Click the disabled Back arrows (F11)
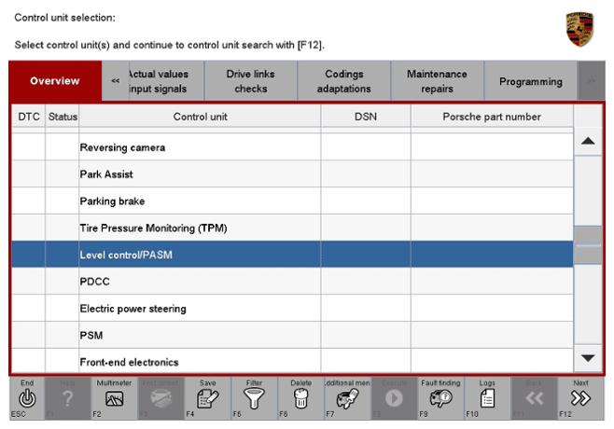The image size is (614, 429). [x=534, y=398]
